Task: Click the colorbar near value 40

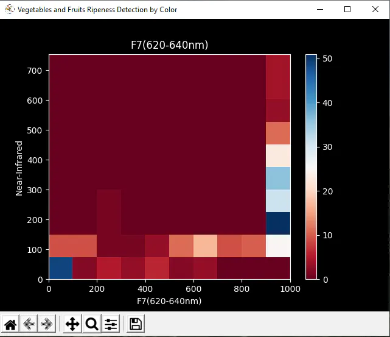Action: tap(311, 103)
